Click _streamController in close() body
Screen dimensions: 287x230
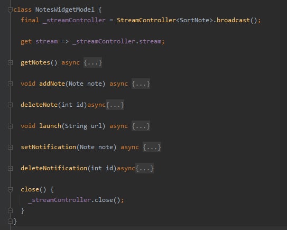[59, 200]
